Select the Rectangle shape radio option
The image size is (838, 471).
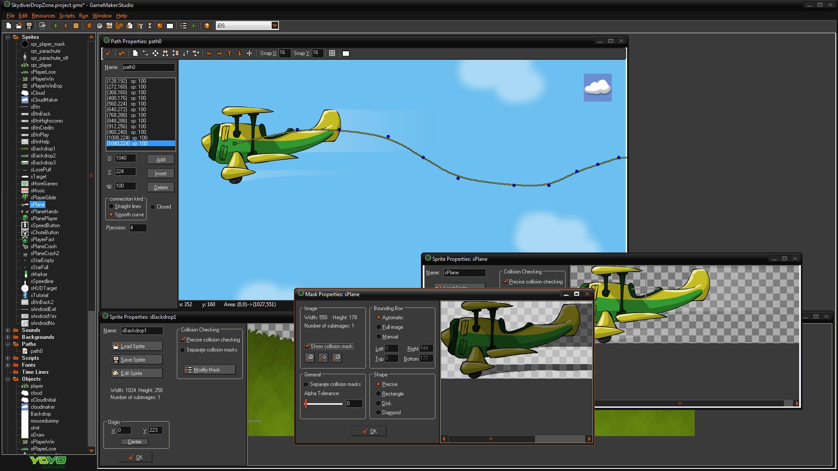coord(379,394)
